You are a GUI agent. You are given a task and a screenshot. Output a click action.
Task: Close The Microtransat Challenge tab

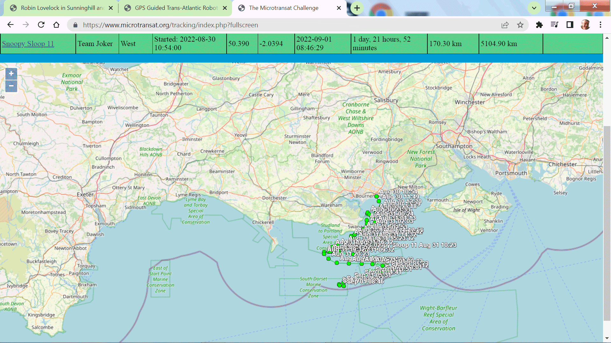[x=339, y=8]
